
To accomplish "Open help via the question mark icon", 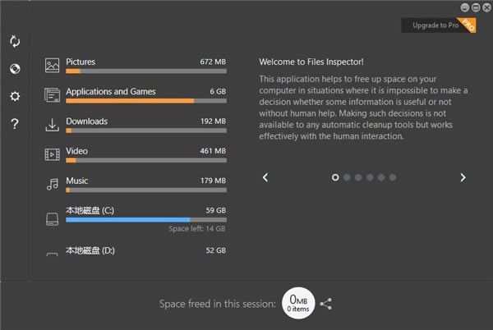I will [x=15, y=124].
